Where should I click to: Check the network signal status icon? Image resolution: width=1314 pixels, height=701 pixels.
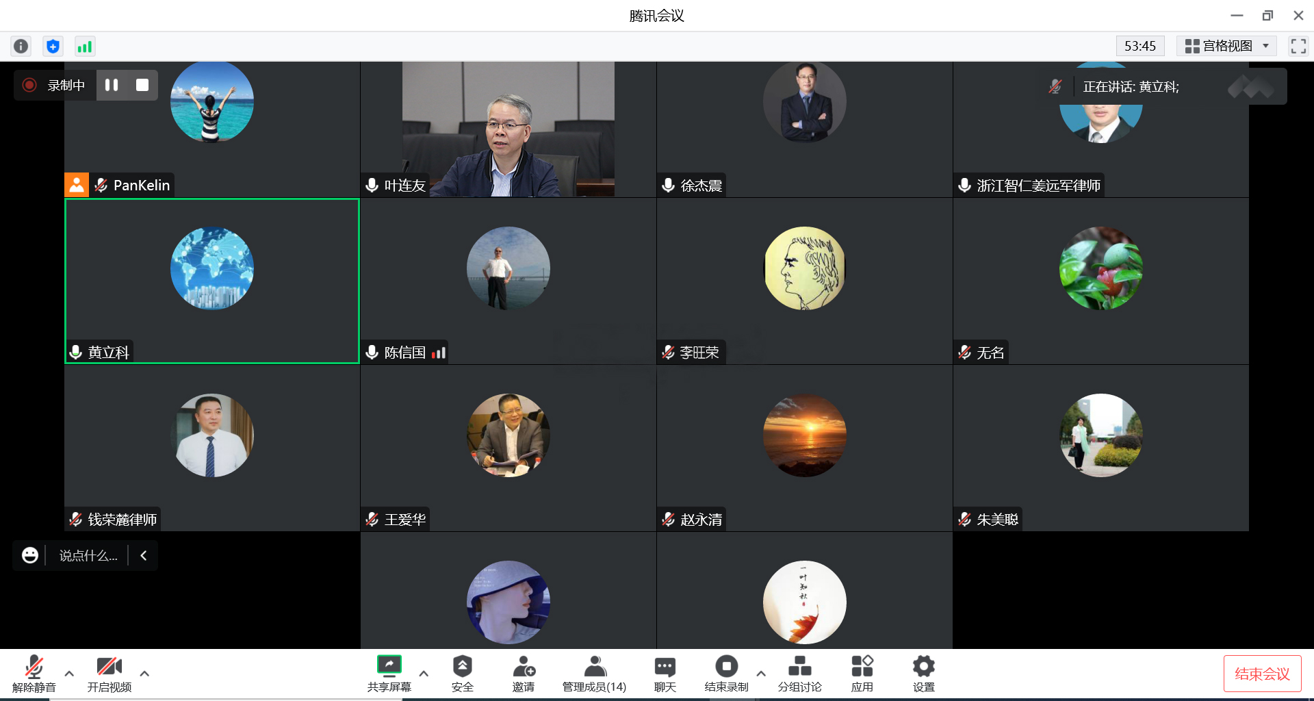tap(84, 46)
